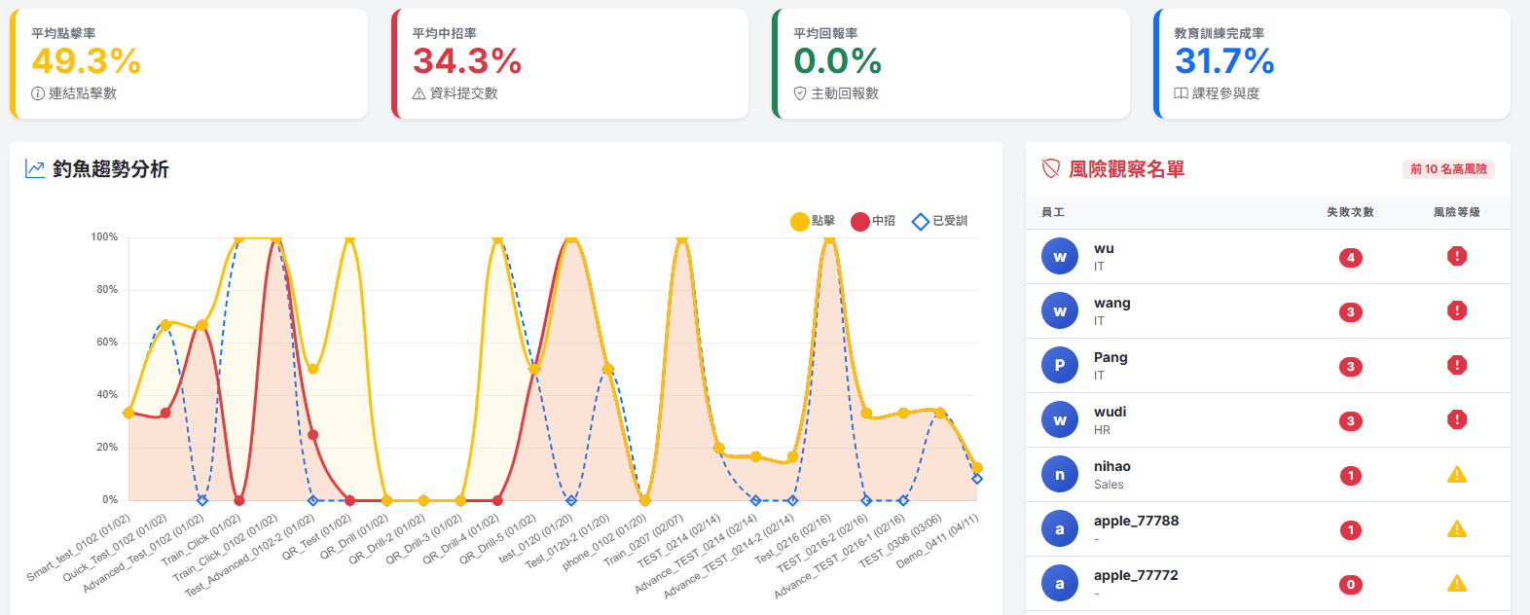Click the Demo_0411 (04/11) axis label
Viewport: 1530px width, 615px height.
point(937,541)
